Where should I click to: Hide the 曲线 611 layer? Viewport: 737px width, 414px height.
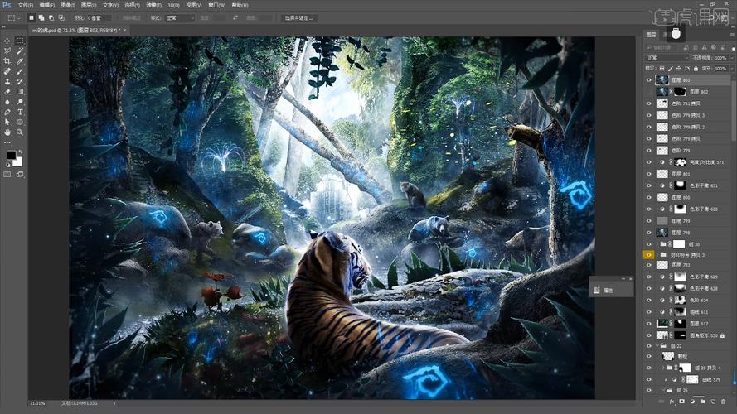coord(649,311)
